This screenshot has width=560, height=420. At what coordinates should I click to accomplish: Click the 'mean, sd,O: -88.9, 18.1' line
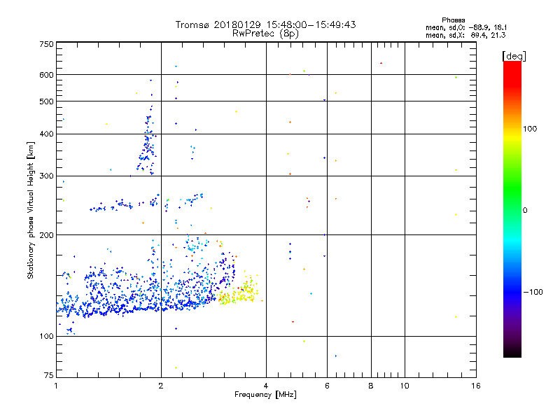pos(466,27)
